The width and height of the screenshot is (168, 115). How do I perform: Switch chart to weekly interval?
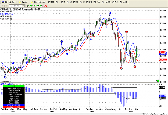tap(124, 2)
